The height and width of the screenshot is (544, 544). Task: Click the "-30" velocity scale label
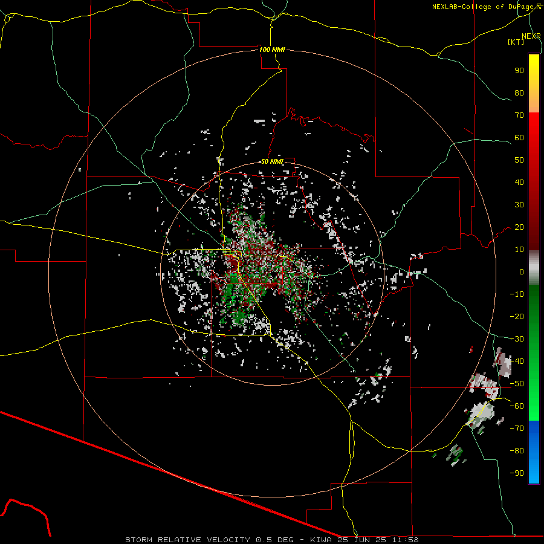click(517, 339)
